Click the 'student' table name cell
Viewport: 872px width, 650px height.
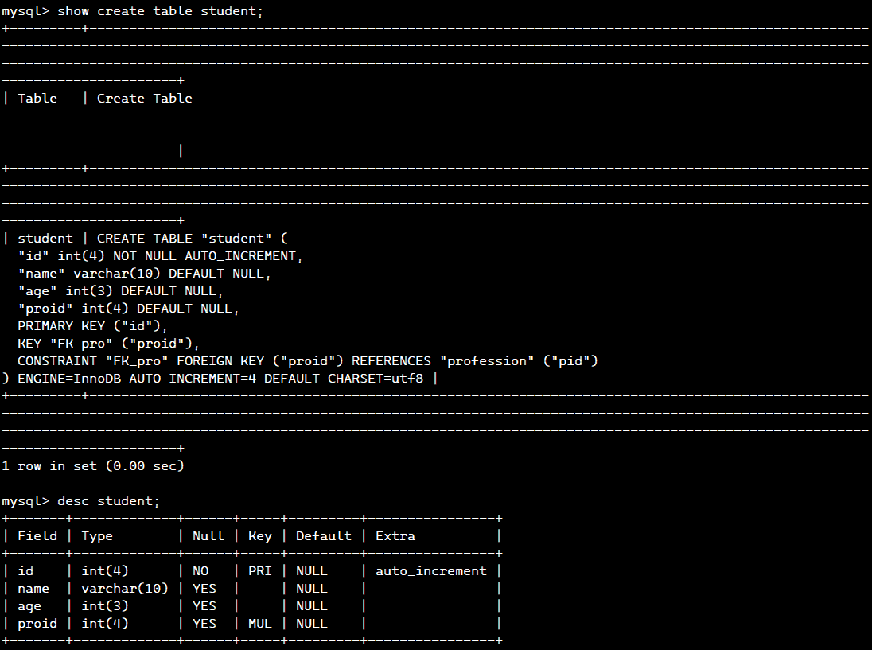click(45, 239)
